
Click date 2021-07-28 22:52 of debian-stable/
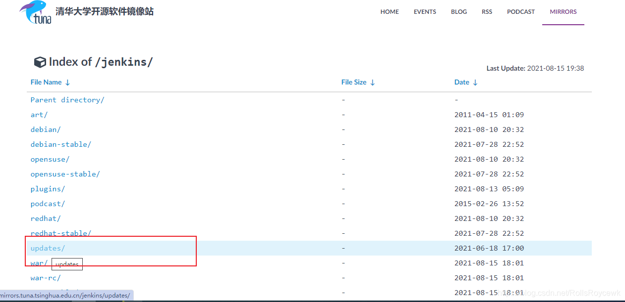click(x=489, y=144)
